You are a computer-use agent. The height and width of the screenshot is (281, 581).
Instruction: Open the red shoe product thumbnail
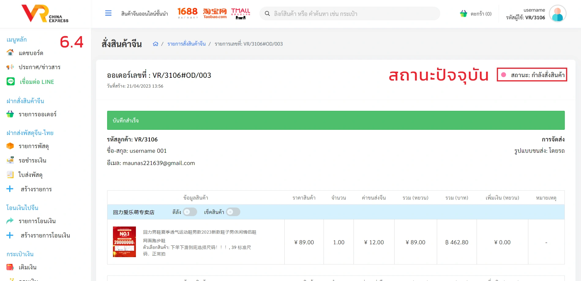coord(124,242)
